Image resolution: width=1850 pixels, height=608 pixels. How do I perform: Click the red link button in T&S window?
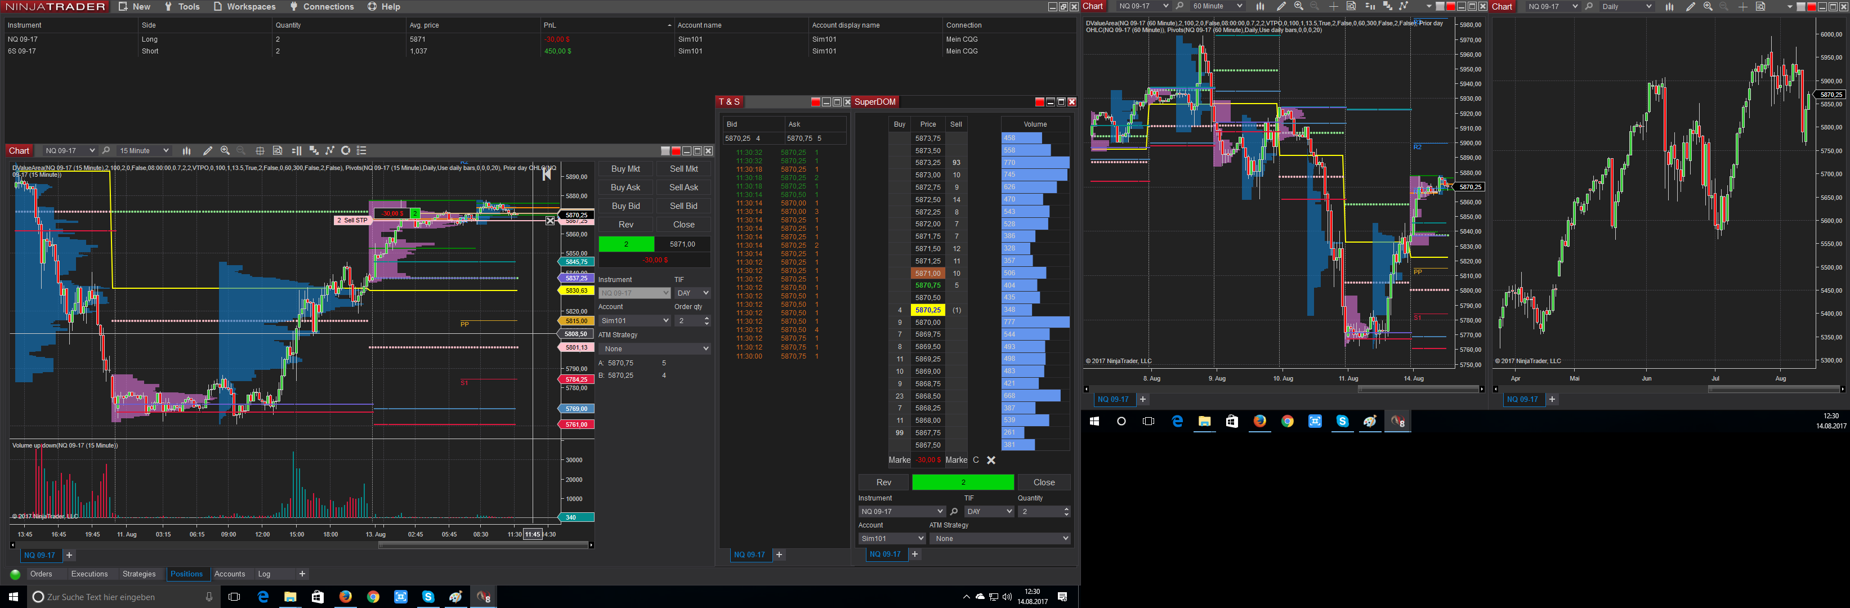815,102
